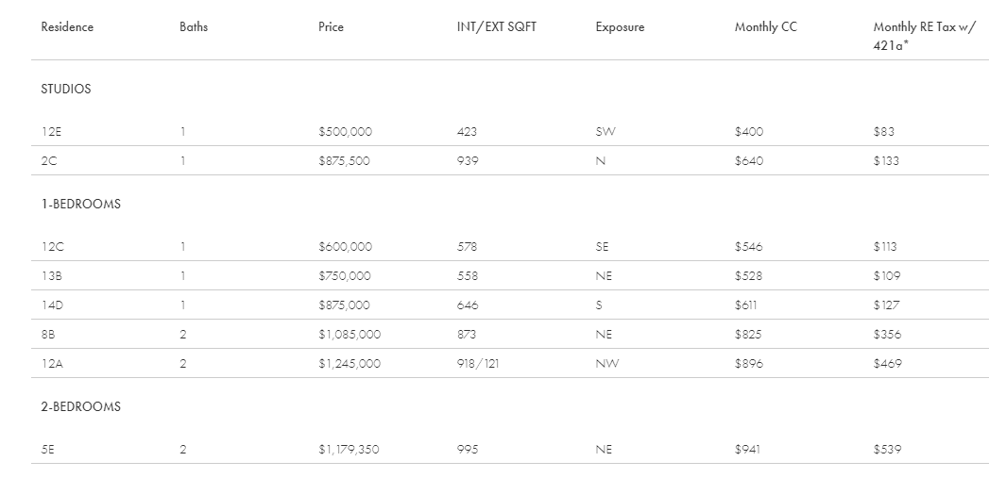This screenshot has width=989, height=478.
Task: Click the Baths column header
Action: pos(194,27)
